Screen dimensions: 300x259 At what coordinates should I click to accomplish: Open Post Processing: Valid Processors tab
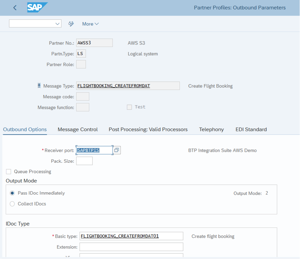[148, 129]
